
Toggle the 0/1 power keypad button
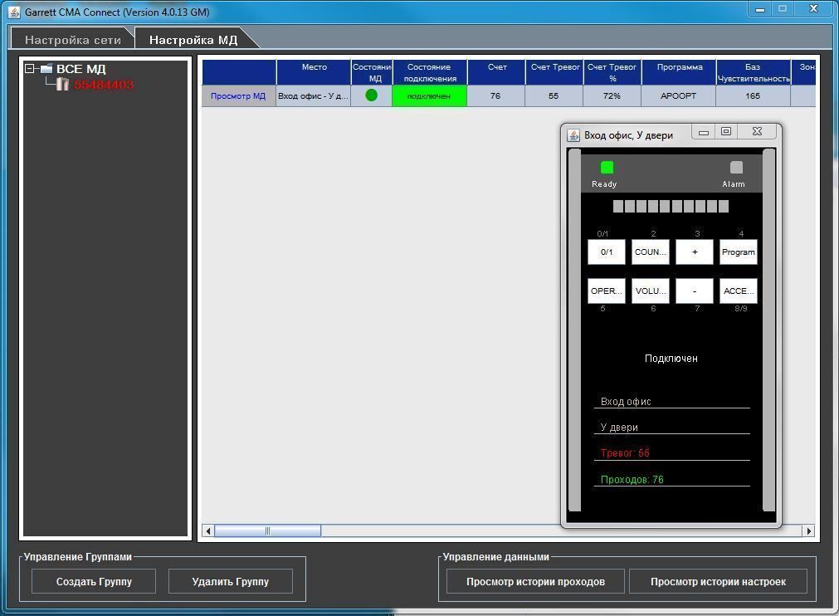pos(607,252)
